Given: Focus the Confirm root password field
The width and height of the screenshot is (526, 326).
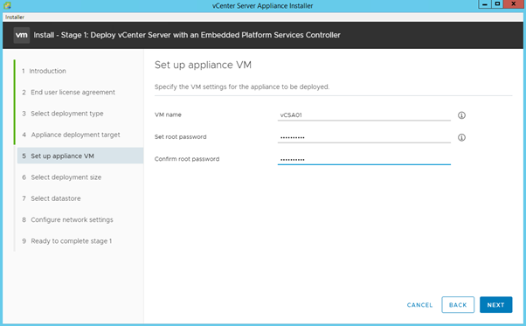Looking at the screenshot, I should (x=364, y=159).
